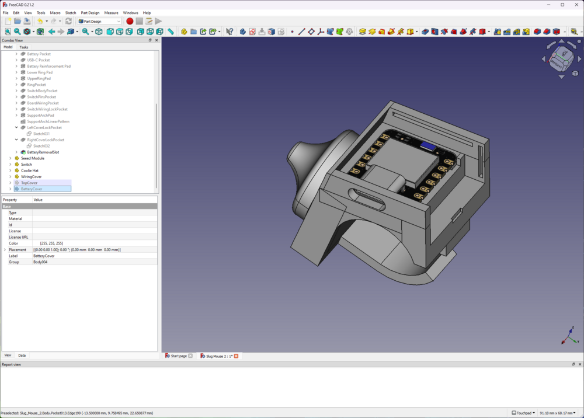Select the Start page document tab
Image resolution: width=584 pixels, height=418 pixels.
[178, 356]
